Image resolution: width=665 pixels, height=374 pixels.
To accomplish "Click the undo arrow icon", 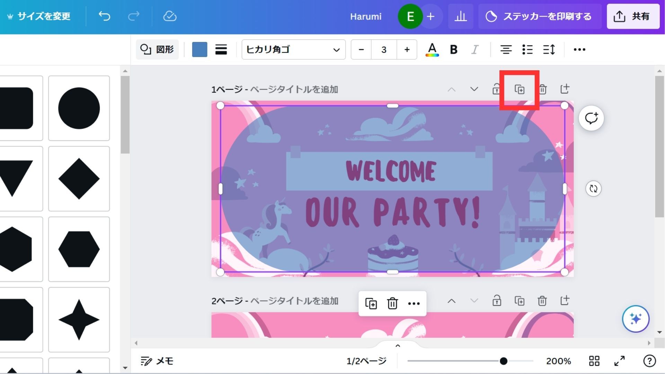I will pos(104,16).
